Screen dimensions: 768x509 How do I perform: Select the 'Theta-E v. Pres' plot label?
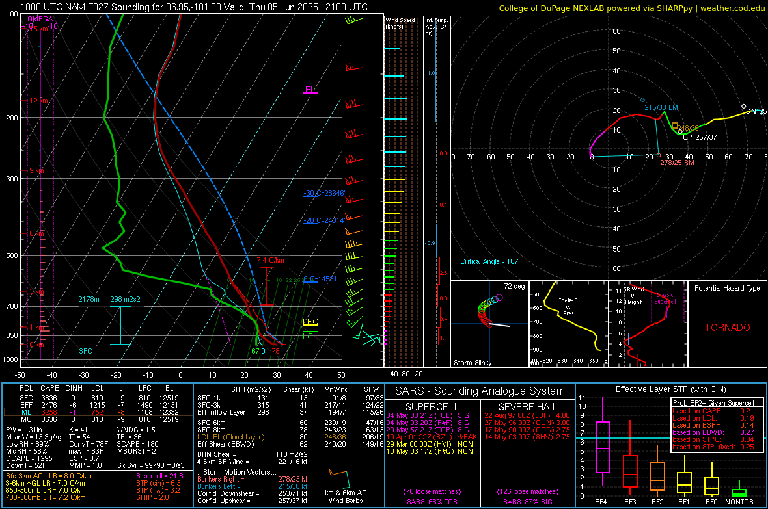[x=568, y=306]
